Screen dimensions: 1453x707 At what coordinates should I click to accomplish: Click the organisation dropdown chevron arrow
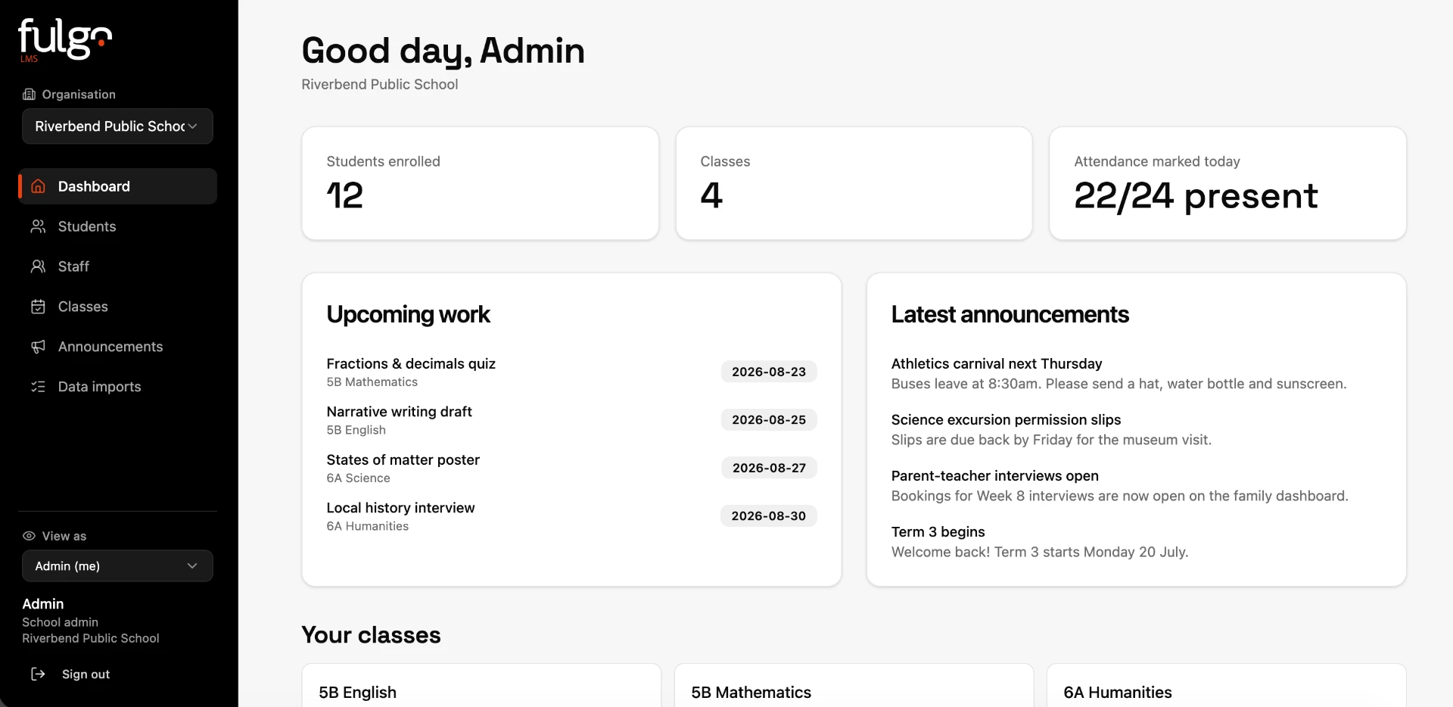(x=193, y=126)
